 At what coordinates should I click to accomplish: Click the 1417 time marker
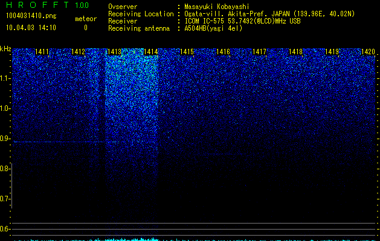[260, 51]
